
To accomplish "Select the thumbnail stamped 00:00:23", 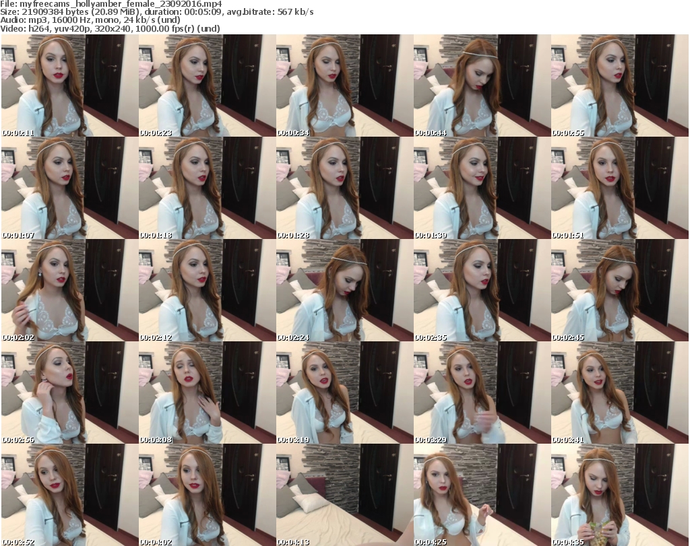I will coord(208,86).
